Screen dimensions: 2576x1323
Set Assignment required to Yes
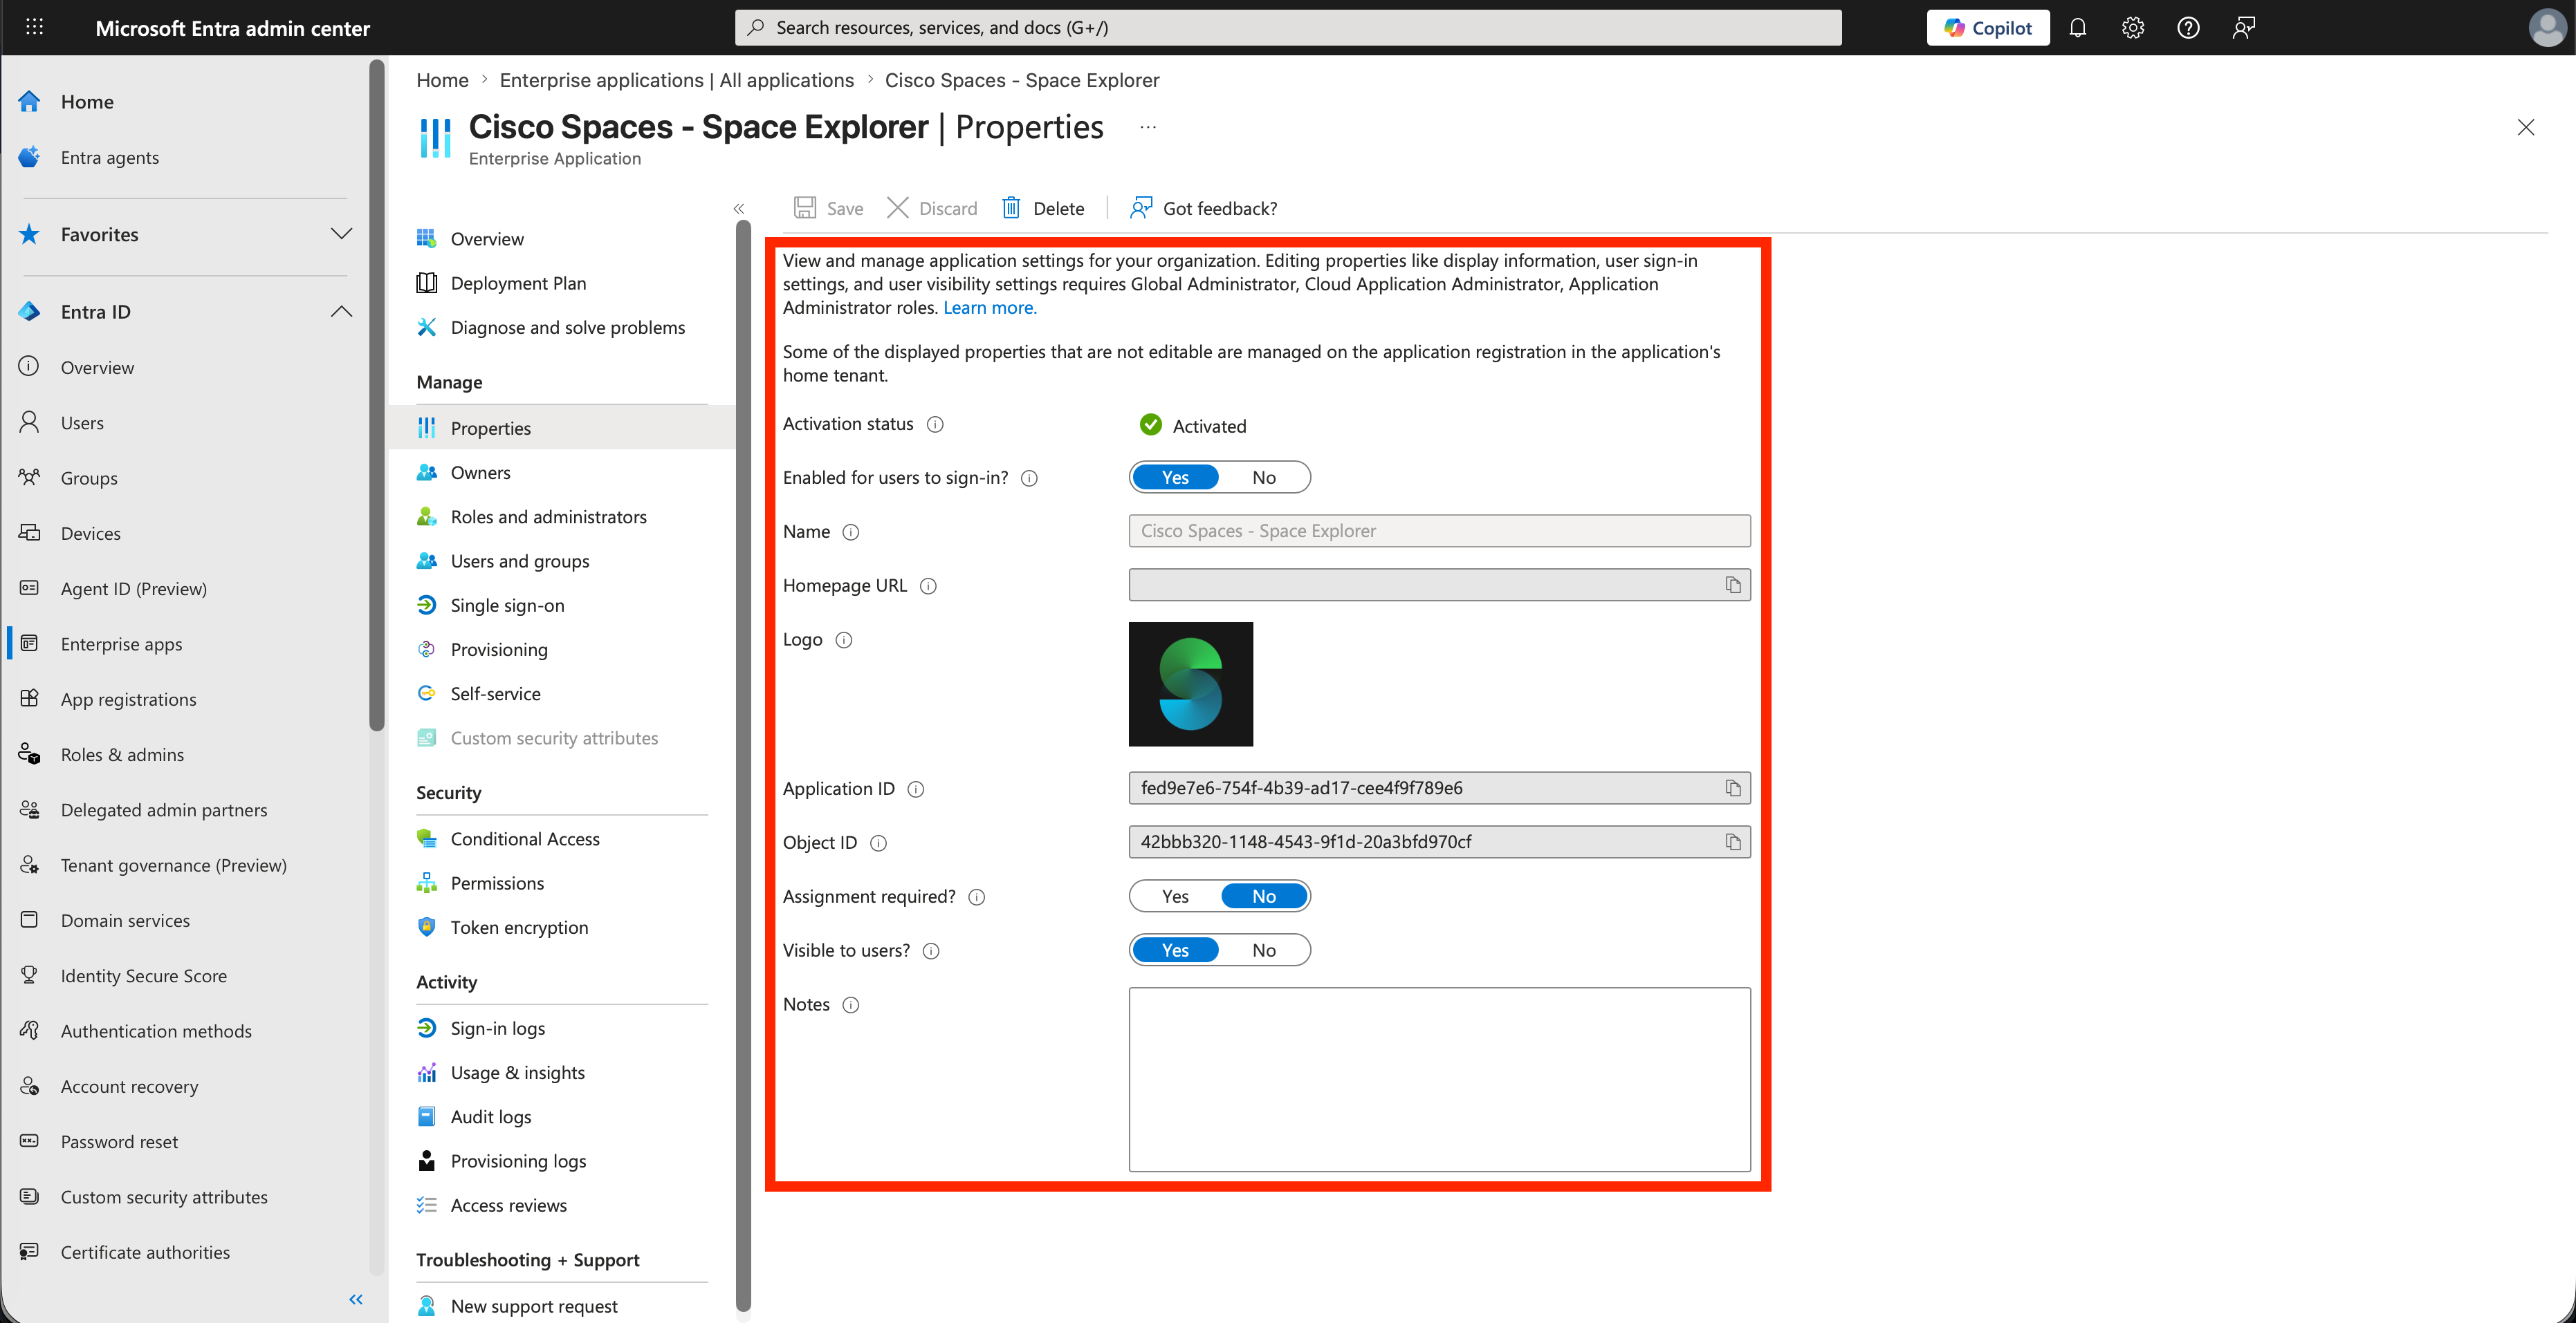(x=1175, y=897)
